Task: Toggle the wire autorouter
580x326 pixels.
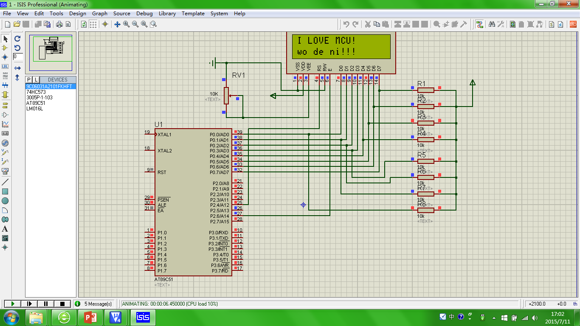Action: point(479,24)
